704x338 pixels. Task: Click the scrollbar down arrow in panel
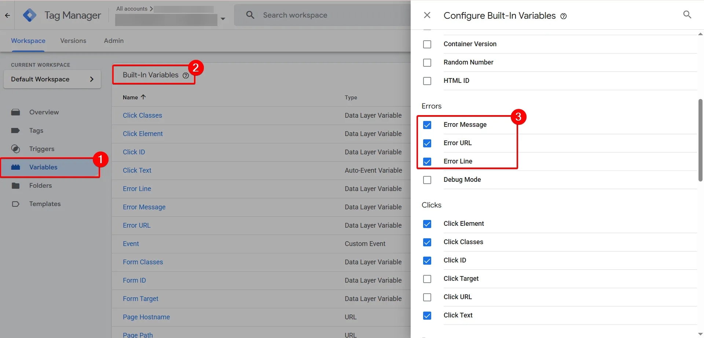[x=700, y=334]
